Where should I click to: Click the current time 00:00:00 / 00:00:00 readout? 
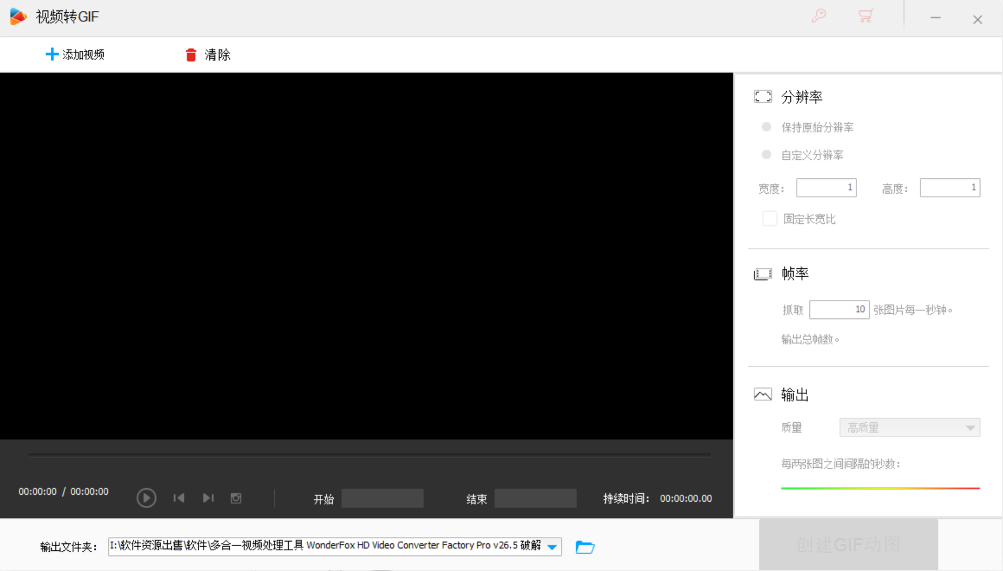point(63,491)
